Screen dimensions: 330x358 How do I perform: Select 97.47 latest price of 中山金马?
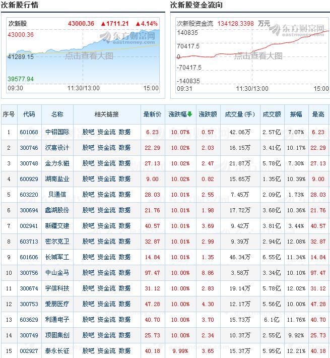click(152, 273)
